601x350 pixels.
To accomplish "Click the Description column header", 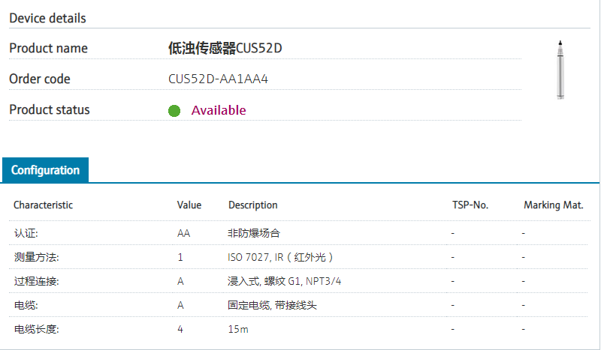I will [252, 205].
